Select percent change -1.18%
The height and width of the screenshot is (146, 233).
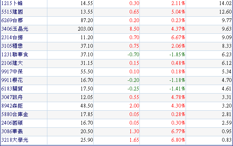[x=177, y=80]
